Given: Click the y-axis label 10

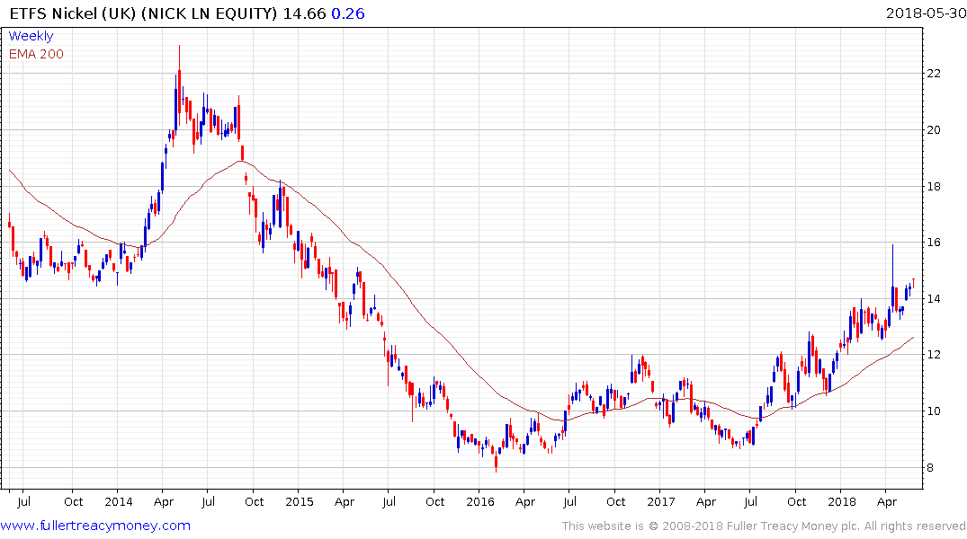Looking at the screenshot, I should click(x=934, y=411).
